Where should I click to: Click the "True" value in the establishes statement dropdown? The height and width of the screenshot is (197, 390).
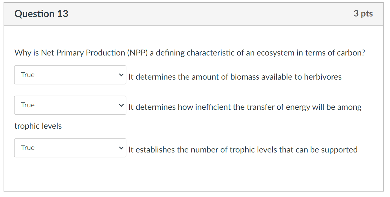tap(28, 148)
